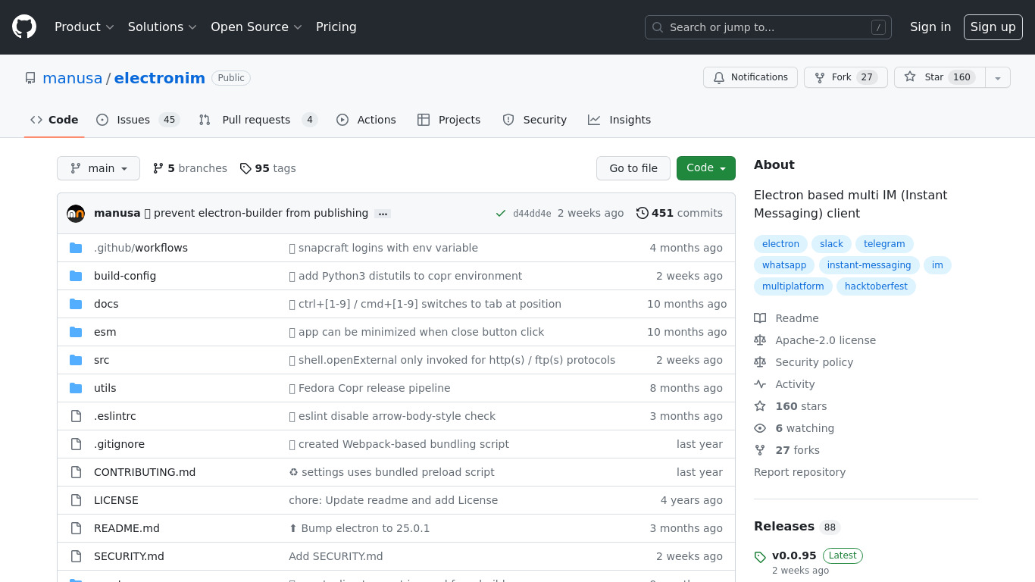
Task: Click the Sign up button
Action: pyautogui.click(x=993, y=27)
